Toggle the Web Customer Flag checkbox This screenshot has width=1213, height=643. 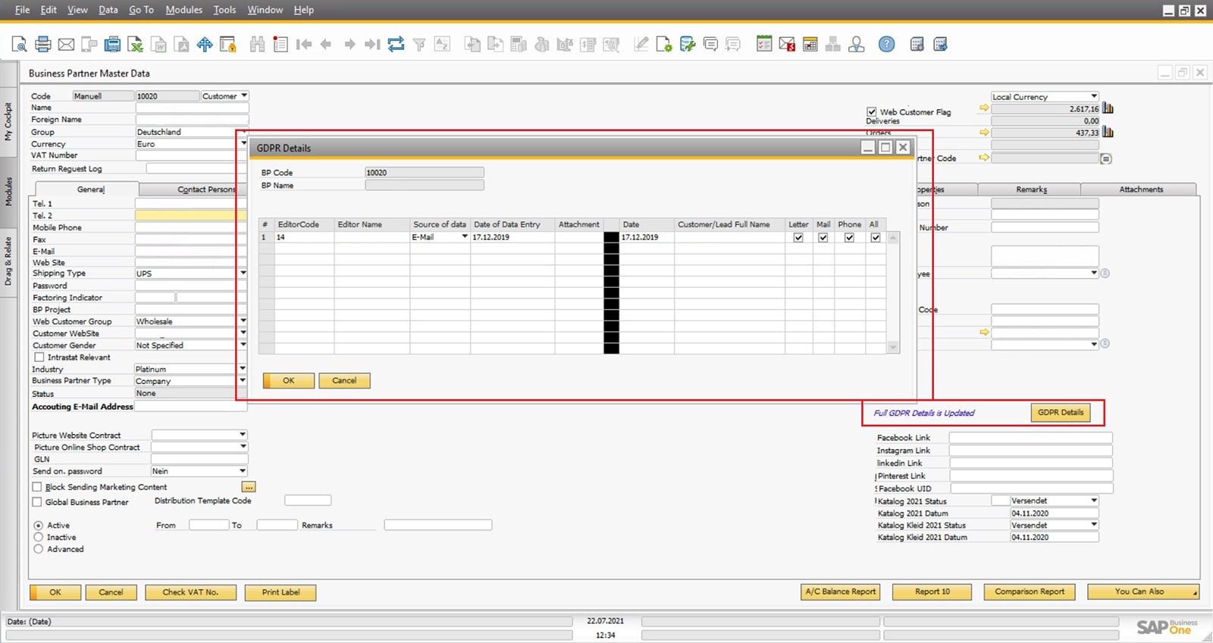[x=872, y=111]
